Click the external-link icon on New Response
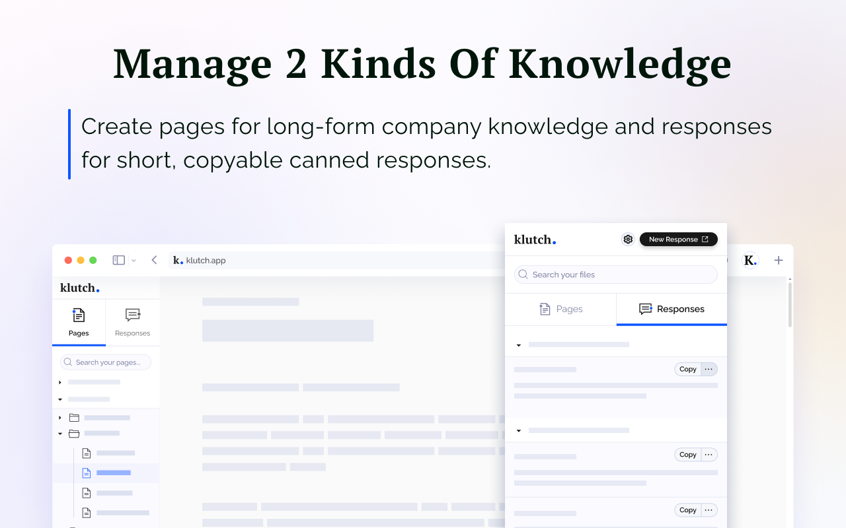The width and height of the screenshot is (846, 528). point(707,239)
